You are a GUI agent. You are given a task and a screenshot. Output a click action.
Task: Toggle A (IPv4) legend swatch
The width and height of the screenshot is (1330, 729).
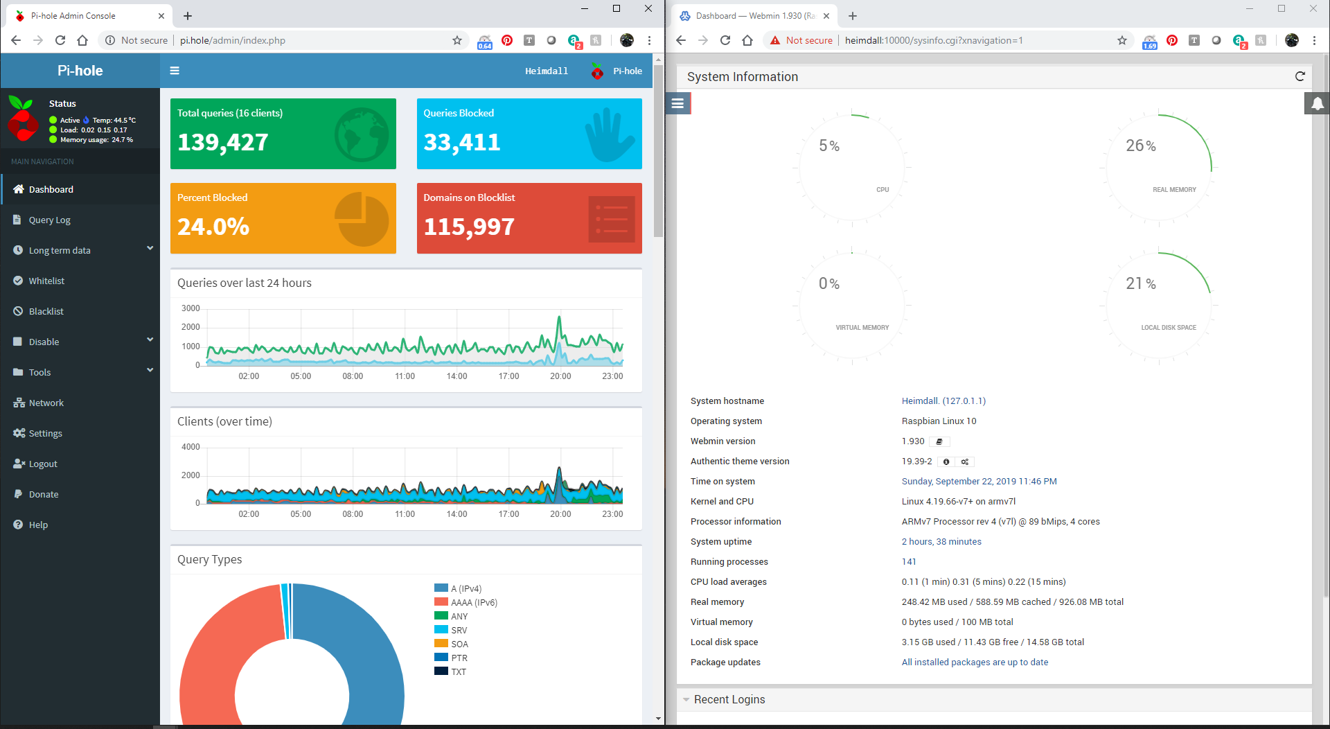[441, 588]
